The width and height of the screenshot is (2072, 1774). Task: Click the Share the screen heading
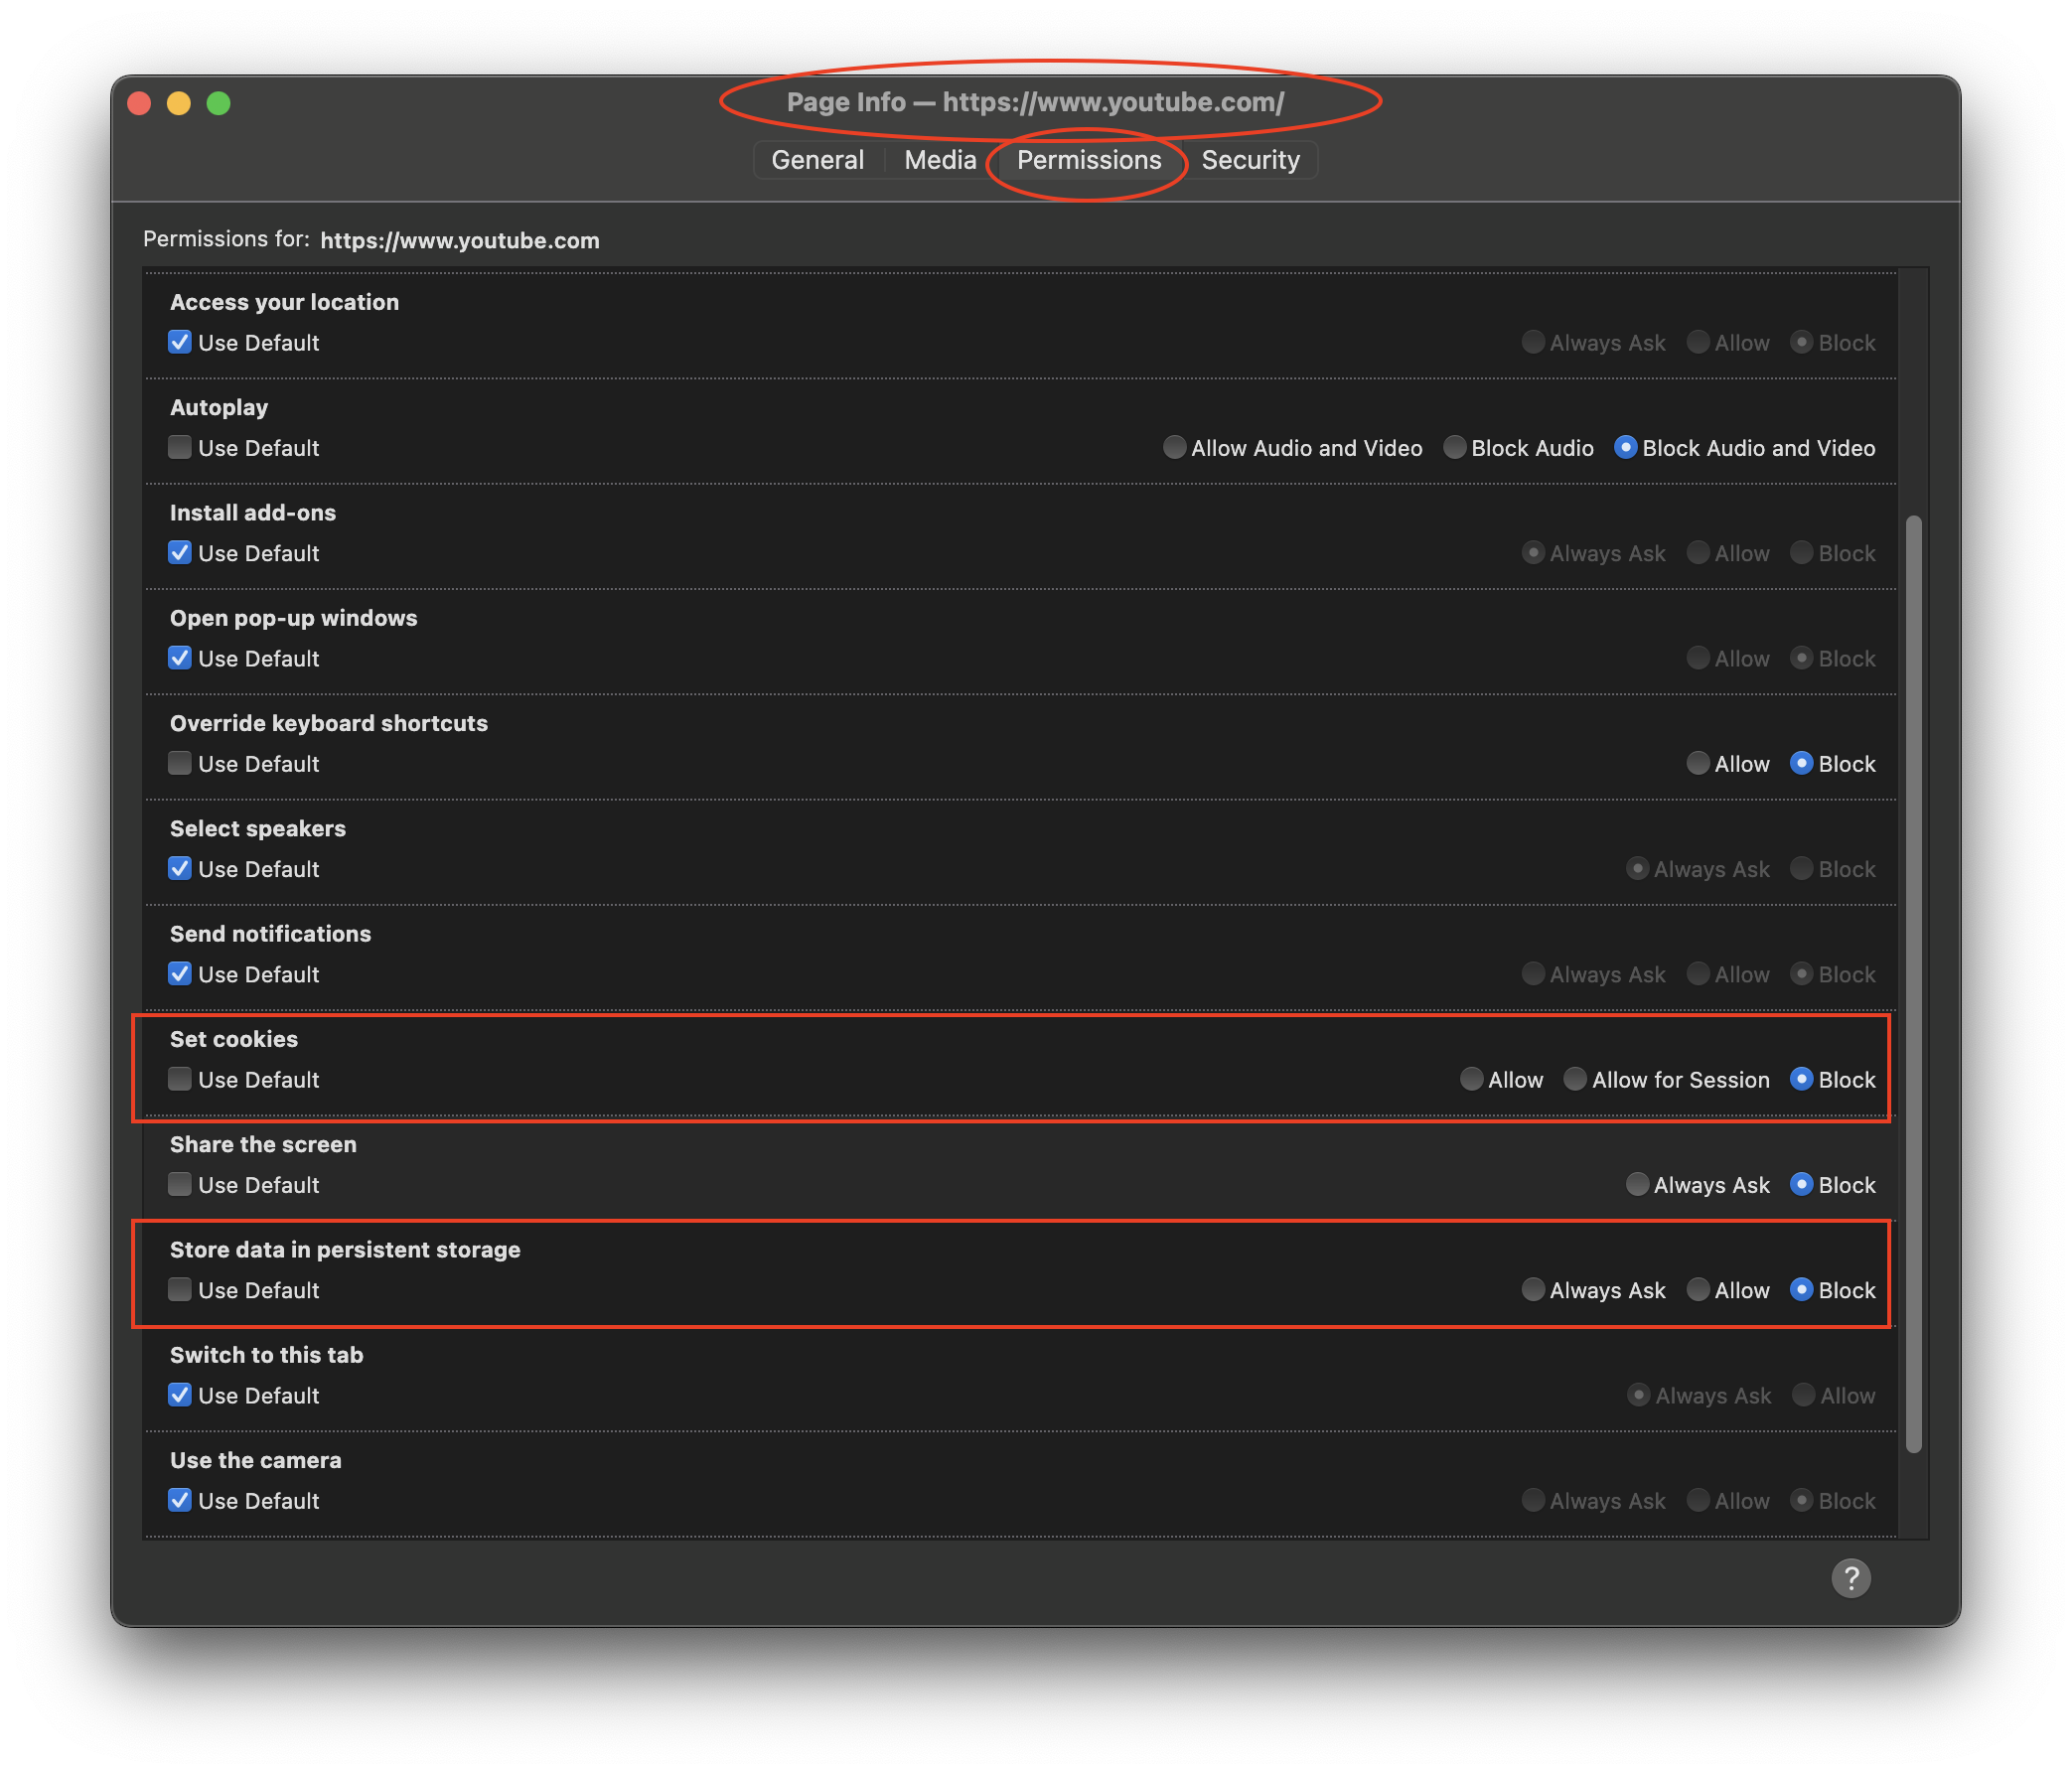click(x=263, y=1144)
